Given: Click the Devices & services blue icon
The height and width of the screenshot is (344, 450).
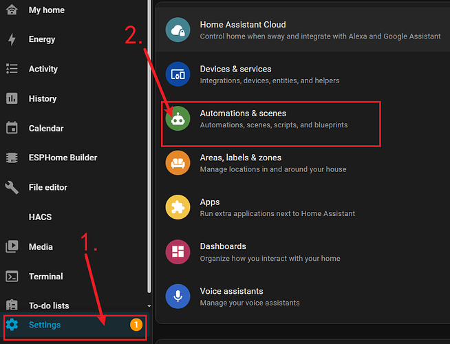Looking at the screenshot, I should tap(178, 74).
